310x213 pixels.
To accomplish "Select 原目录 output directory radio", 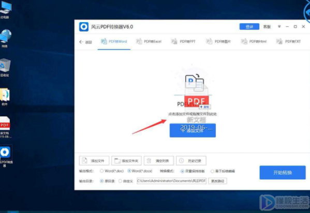I will click(102, 181).
